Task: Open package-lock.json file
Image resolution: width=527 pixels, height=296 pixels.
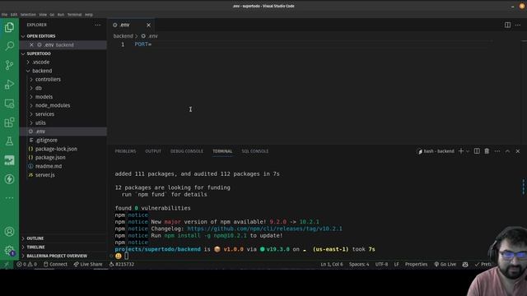Action: [x=56, y=149]
